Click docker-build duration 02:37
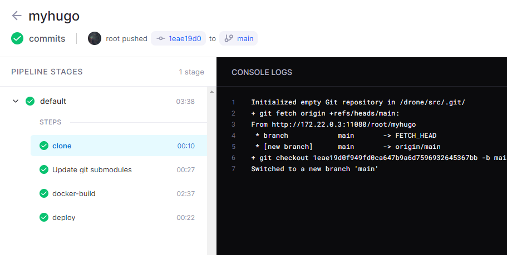This screenshot has height=255, width=507. point(185,194)
